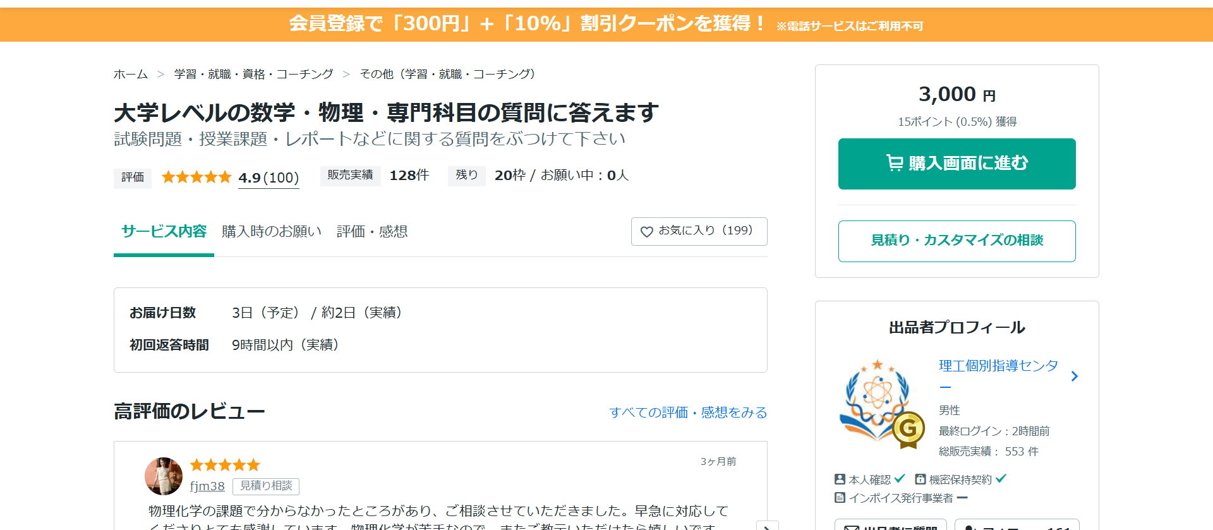Click the お届け日数 row label
1213x530 pixels.
(163, 313)
